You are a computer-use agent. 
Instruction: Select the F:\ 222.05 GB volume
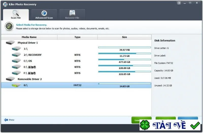76,73
